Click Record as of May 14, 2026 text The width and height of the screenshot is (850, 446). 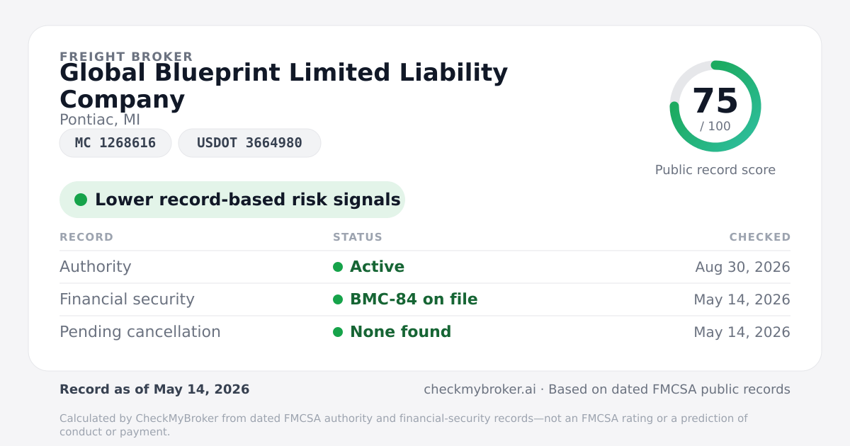154,389
